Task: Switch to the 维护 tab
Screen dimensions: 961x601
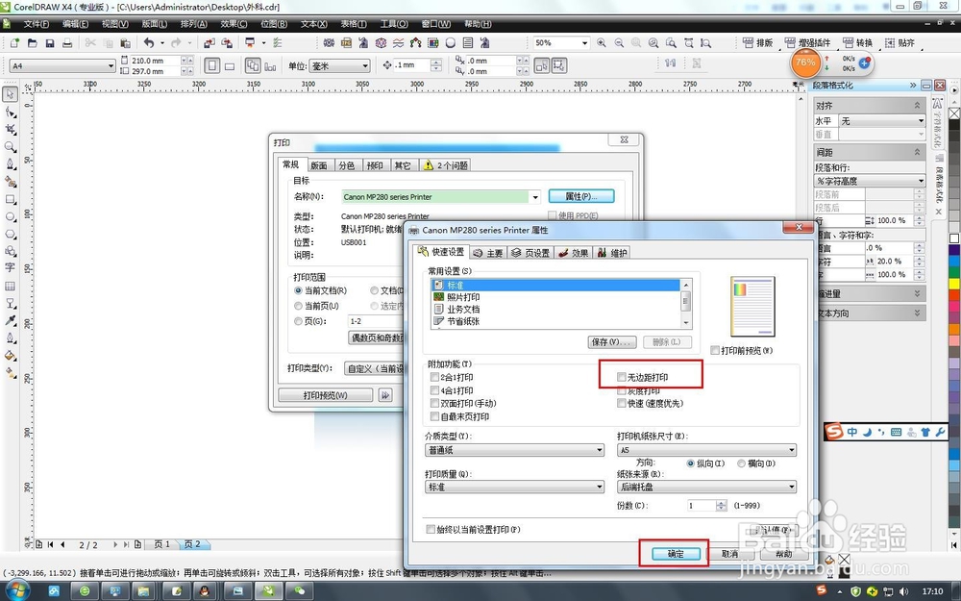Action: tap(612, 253)
